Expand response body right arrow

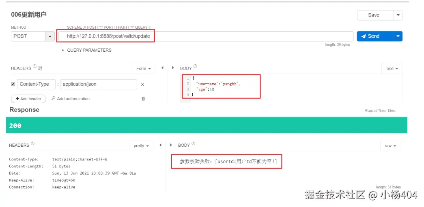point(171,145)
